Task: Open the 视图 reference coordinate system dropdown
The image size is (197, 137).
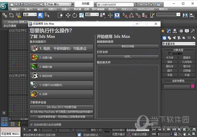Action: pyautogui.click(x=92, y=14)
